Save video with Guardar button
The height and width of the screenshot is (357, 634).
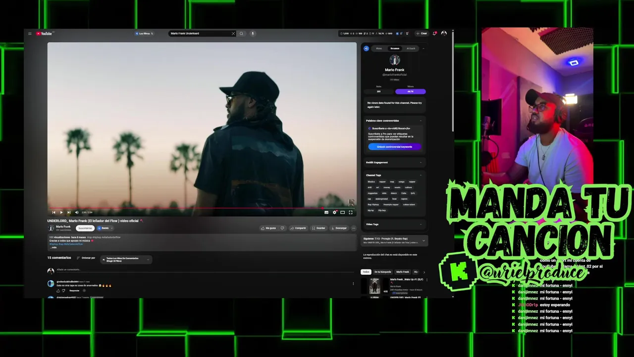coord(318,228)
